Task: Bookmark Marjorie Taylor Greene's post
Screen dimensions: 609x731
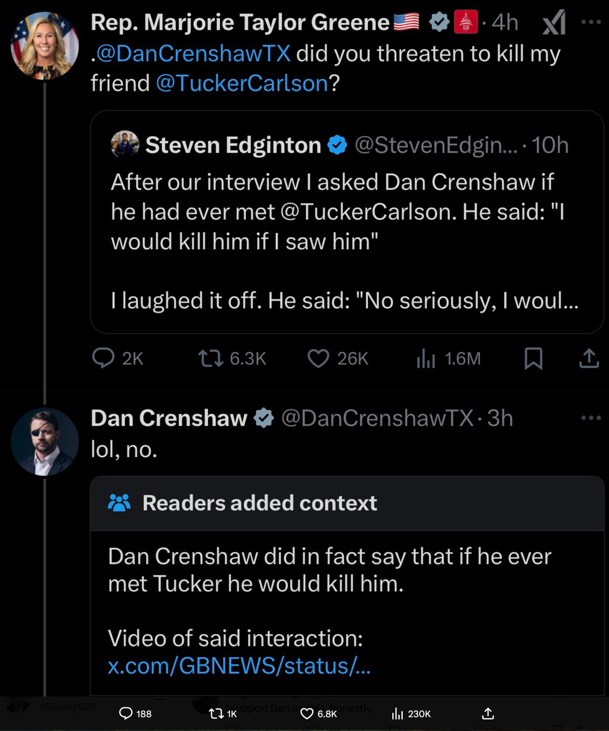Action: click(533, 358)
